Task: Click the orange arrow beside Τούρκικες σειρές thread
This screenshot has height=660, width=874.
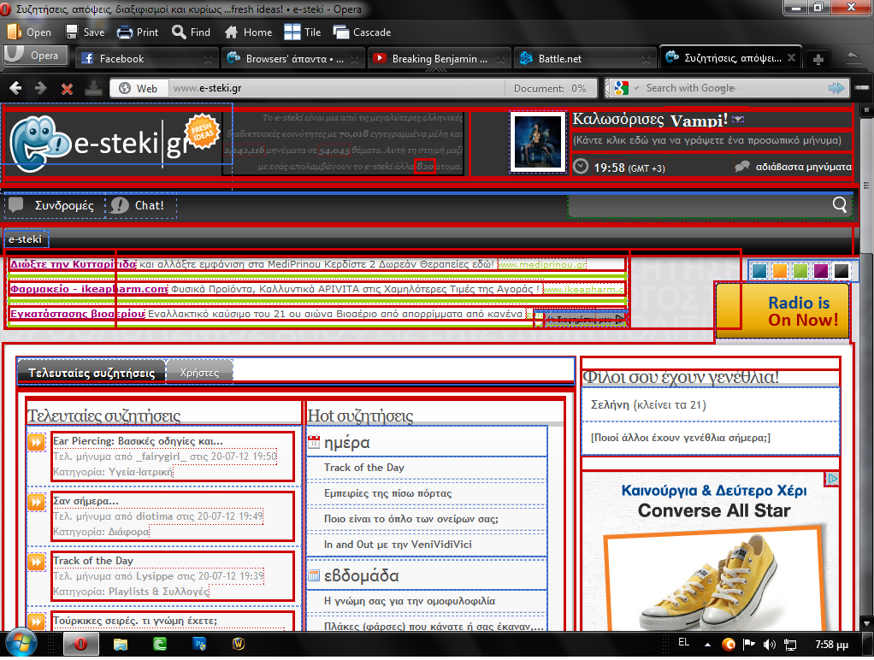Action: pos(36,621)
